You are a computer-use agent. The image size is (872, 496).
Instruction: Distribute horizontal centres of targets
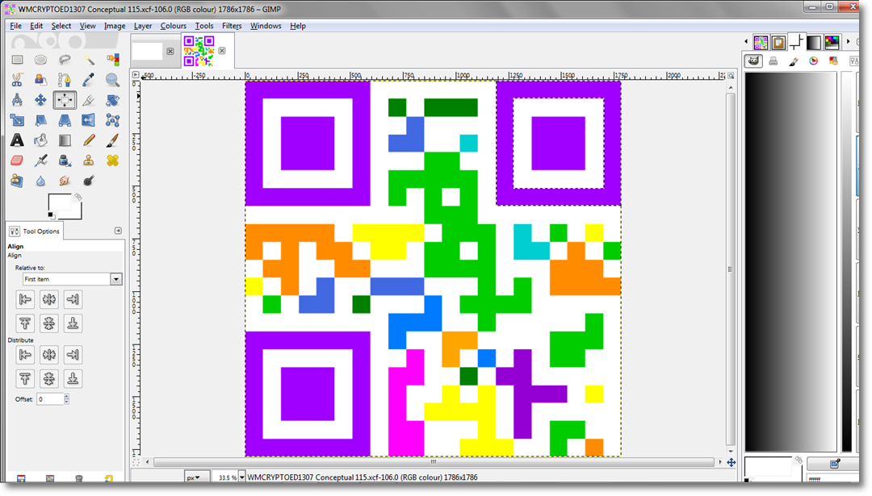coord(49,354)
